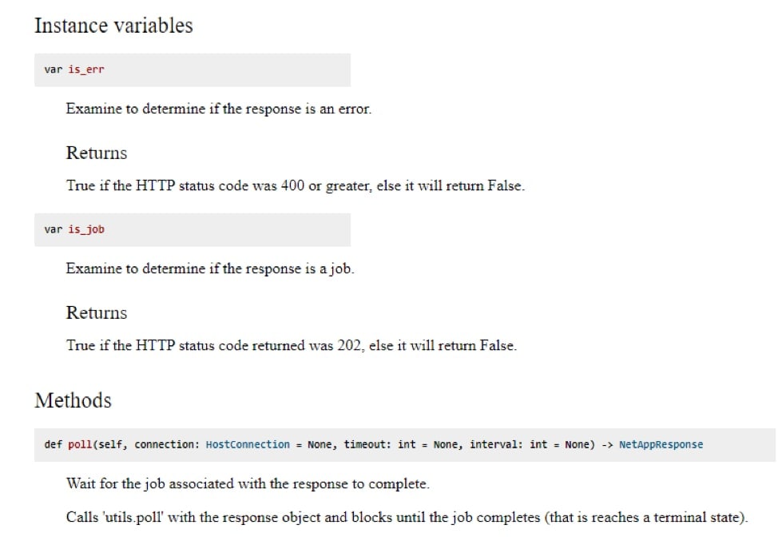Viewport: 778px width, 537px height.
Task: Click the Returns subheading under is_job
Action: click(97, 312)
